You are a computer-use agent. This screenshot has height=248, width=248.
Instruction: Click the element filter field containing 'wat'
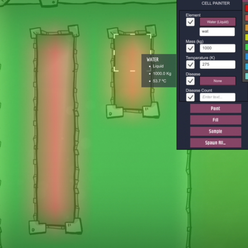coord(217,32)
